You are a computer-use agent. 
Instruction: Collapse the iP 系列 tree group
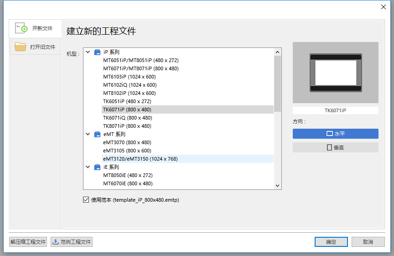pyautogui.click(x=88, y=52)
